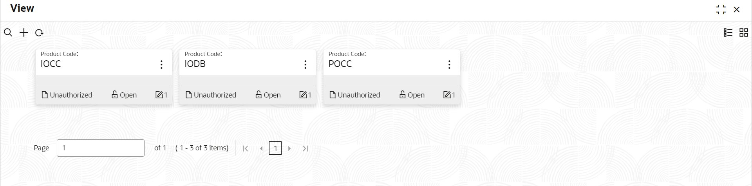The width and height of the screenshot is (752, 186).
Task: Go to the previous page
Action: [261, 148]
